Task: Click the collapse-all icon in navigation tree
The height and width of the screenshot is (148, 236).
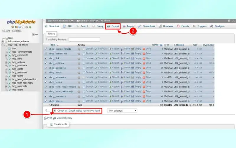Action: pos(33,34)
